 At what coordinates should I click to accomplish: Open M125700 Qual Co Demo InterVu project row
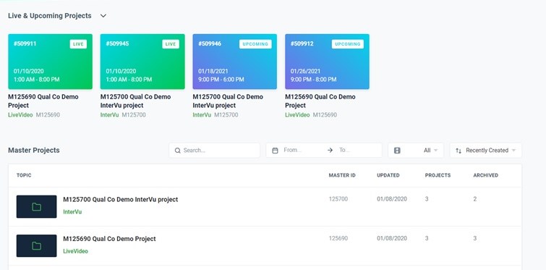[x=265, y=206]
